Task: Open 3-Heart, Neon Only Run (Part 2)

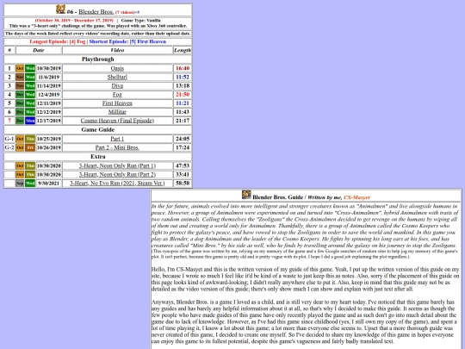Action: click(117, 174)
